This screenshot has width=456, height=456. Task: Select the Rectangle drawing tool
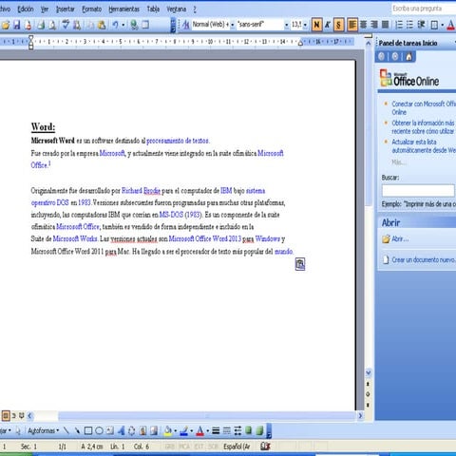[x=88, y=430]
